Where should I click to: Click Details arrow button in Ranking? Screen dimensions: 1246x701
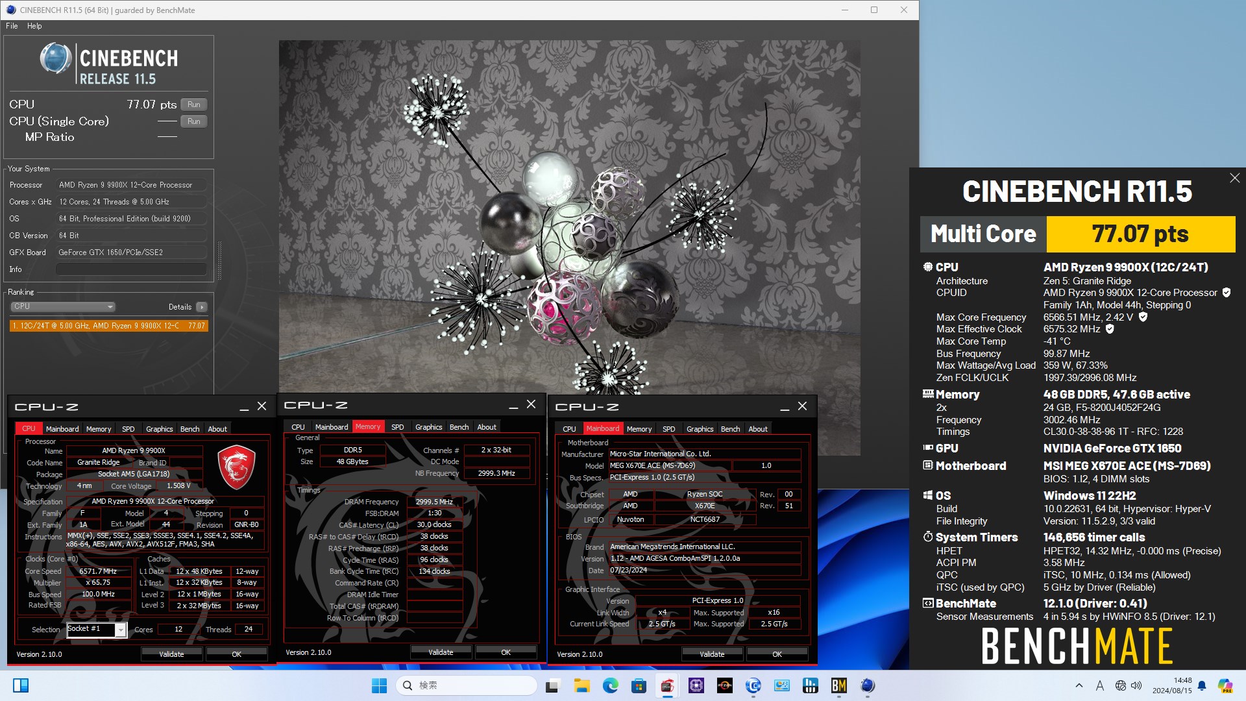[202, 307]
